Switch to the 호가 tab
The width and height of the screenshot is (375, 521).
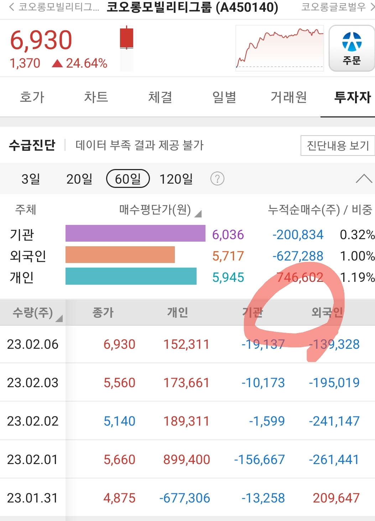[x=32, y=97]
